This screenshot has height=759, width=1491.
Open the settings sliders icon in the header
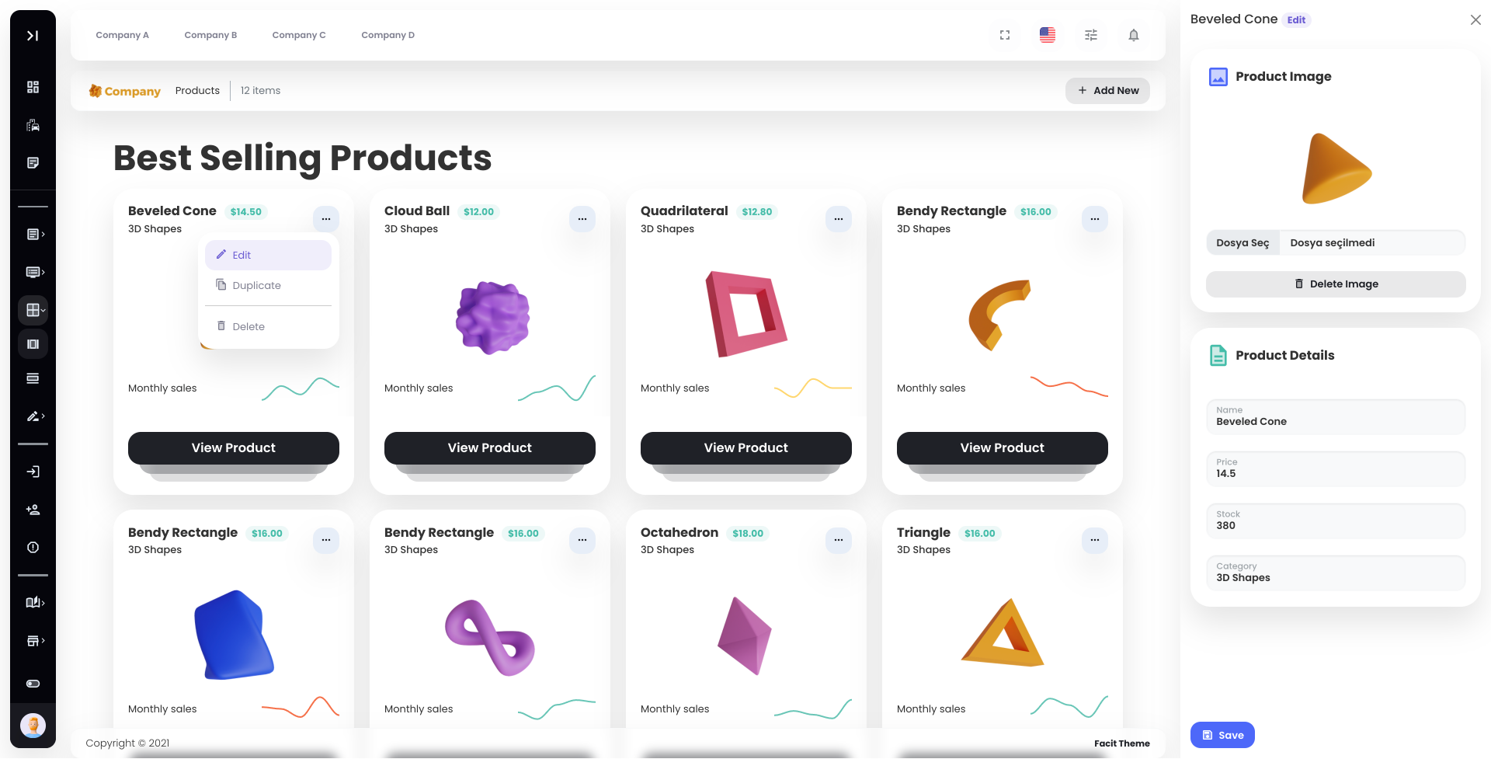click(x=1091, y=35)
